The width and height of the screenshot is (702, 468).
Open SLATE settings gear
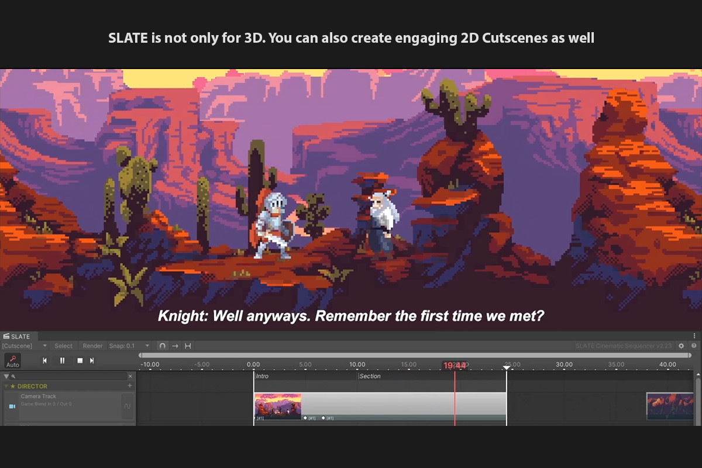coord(681,346)
